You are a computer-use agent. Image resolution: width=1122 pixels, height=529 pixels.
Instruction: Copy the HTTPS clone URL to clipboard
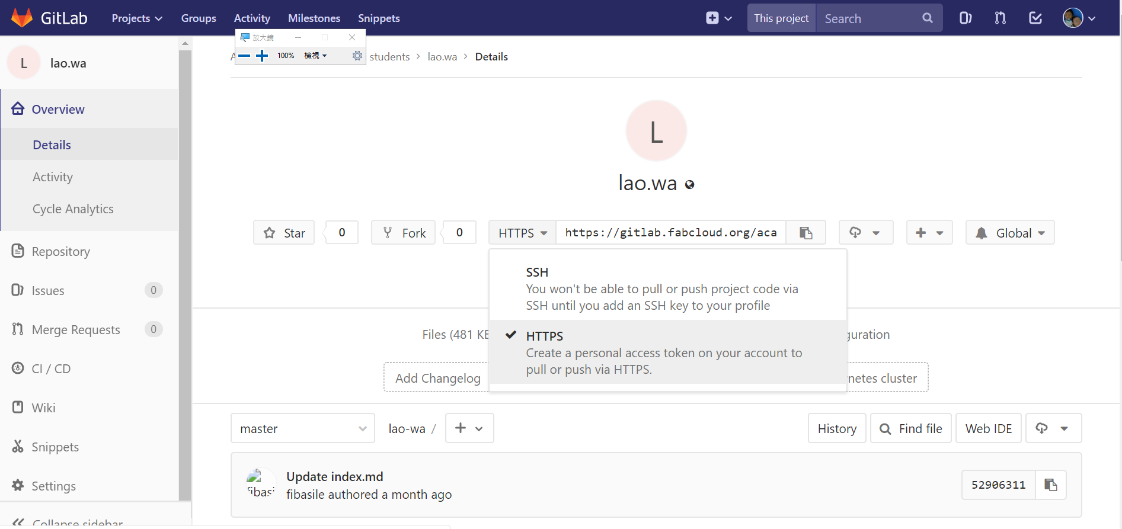coord(805,233)
